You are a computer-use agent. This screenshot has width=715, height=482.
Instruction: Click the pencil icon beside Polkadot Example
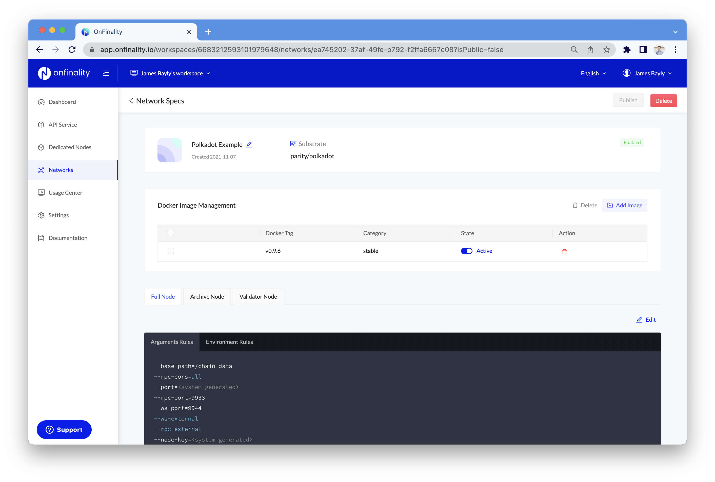tap(249, 144)
